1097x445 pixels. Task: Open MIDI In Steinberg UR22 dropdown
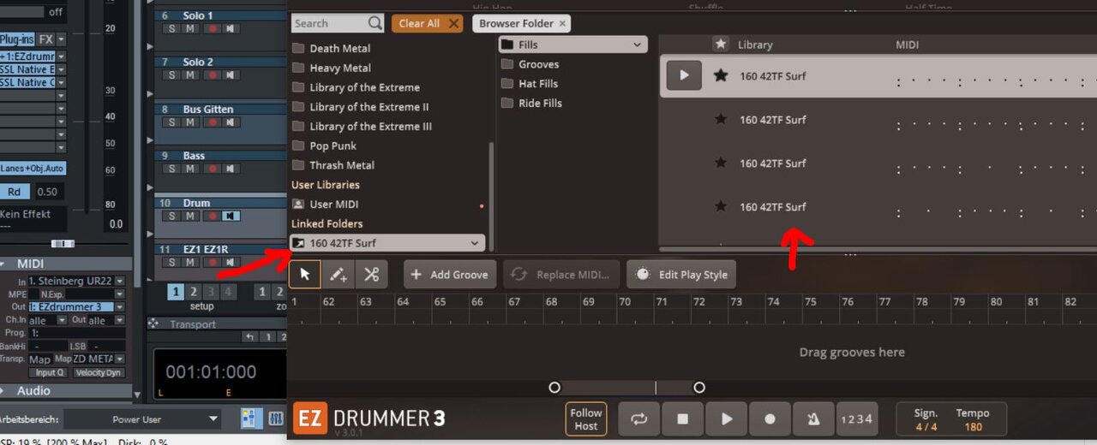120,282
